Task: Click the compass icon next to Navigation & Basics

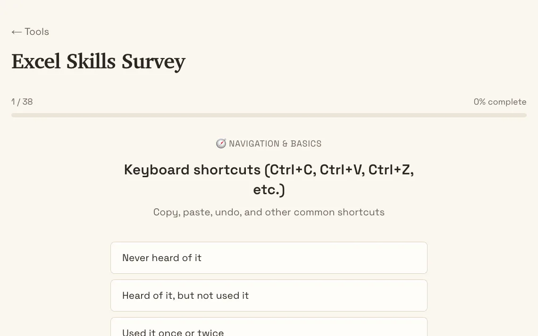Action: pyautogui.click(x=221, y=144)
